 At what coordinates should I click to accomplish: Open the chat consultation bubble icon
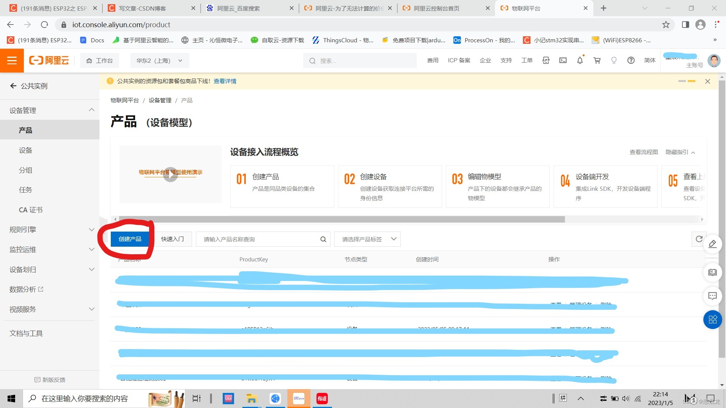pos(712,296)
